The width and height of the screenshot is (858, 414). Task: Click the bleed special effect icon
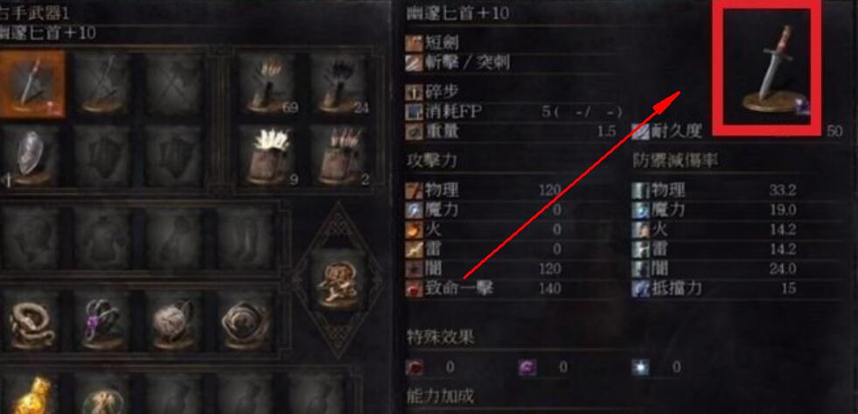tap(415, 367)
